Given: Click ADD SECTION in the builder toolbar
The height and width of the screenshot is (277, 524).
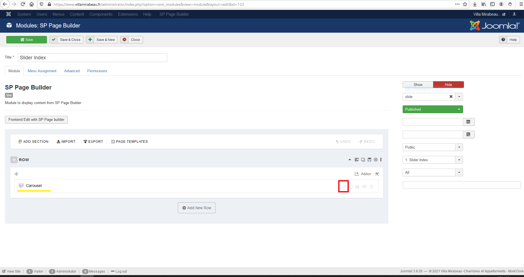Looking at the screenshot, I should pyautogui.click(x=33, y=142).
